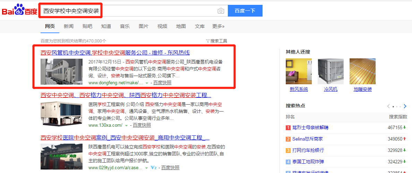Click search index value 467155
412x173 pixels.
[x=395, y=128]
